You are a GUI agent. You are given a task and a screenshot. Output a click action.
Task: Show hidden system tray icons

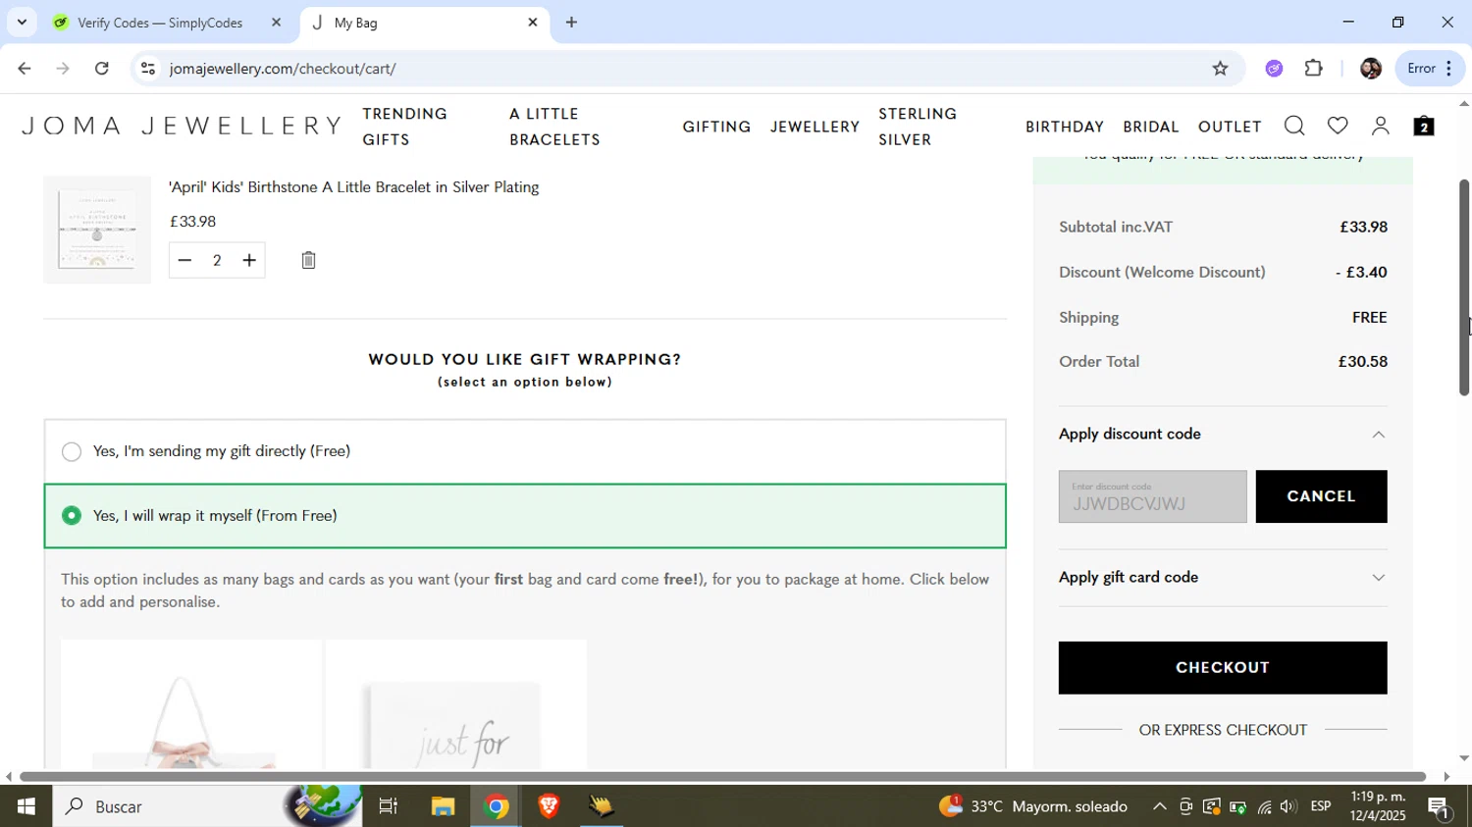1159,806
